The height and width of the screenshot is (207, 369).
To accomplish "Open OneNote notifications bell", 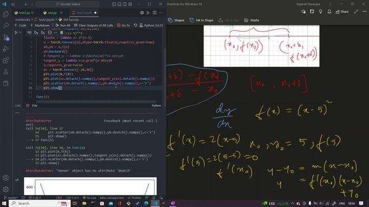I will [329, 11].
